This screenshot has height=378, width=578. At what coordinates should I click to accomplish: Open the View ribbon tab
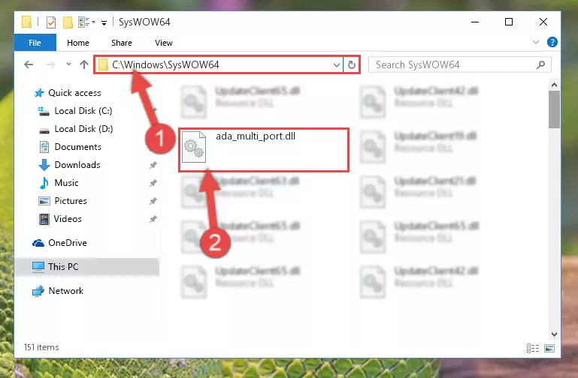[164, 43]
